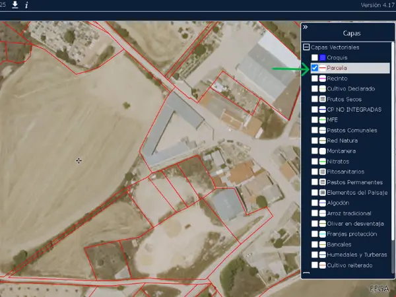This screenshot has width=396, height=297.
Task: Open the info icon in top bar
Action: pyautogui.click(x=26, y=5)
